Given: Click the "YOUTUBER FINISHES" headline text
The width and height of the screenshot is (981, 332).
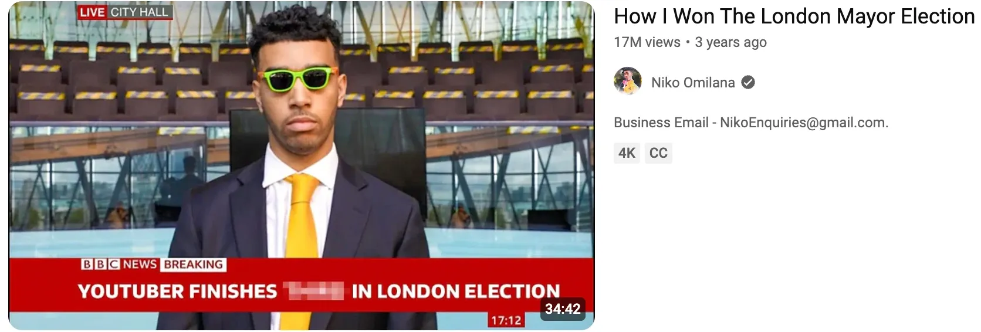Looking at the screenshot, I should (177, 292).
